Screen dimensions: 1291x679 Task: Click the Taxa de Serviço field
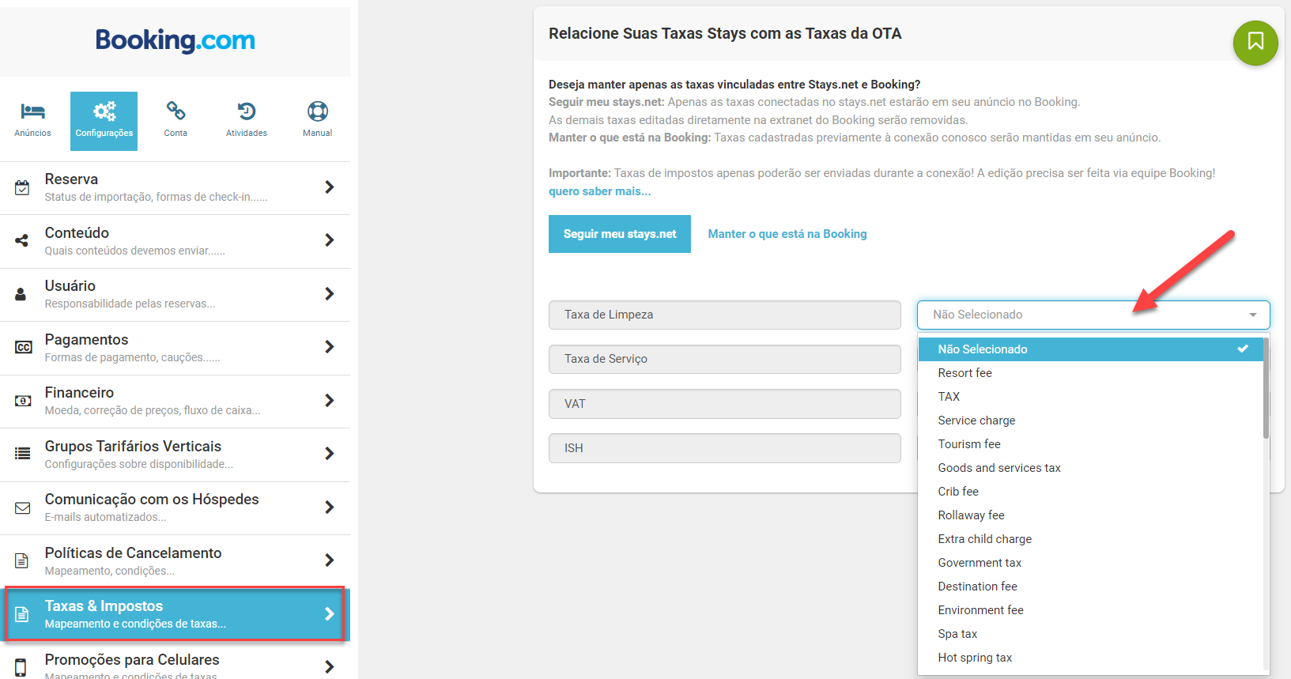[725, 359]
